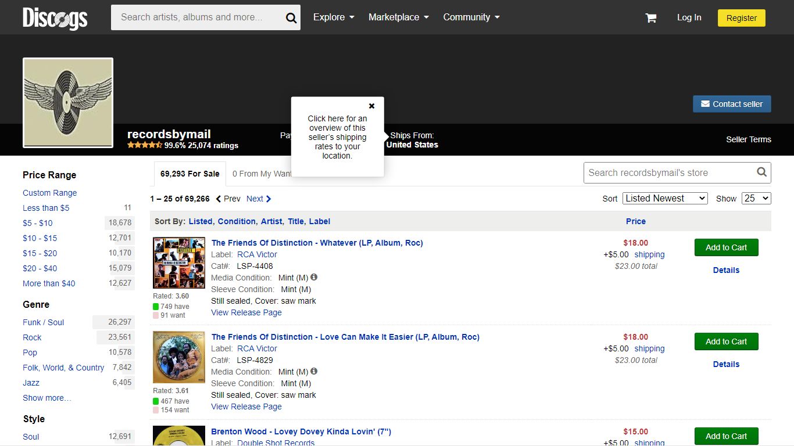Click the Discogs logo

coord(55,18)
